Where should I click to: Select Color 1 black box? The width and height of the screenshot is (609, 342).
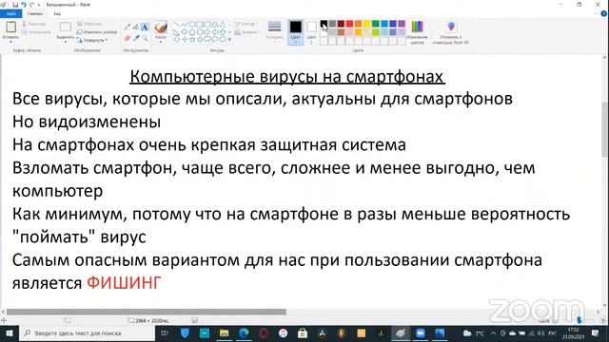pyautogui.click(x=296, y=31)
